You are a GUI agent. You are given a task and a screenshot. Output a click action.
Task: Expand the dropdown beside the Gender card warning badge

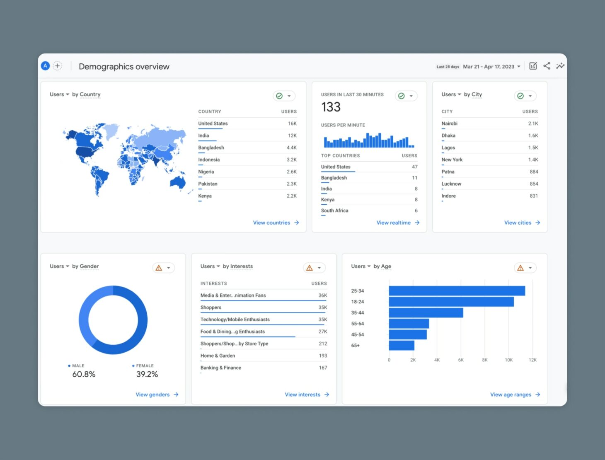[x=168, y=268]
